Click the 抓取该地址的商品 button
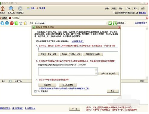 (108, 73)
